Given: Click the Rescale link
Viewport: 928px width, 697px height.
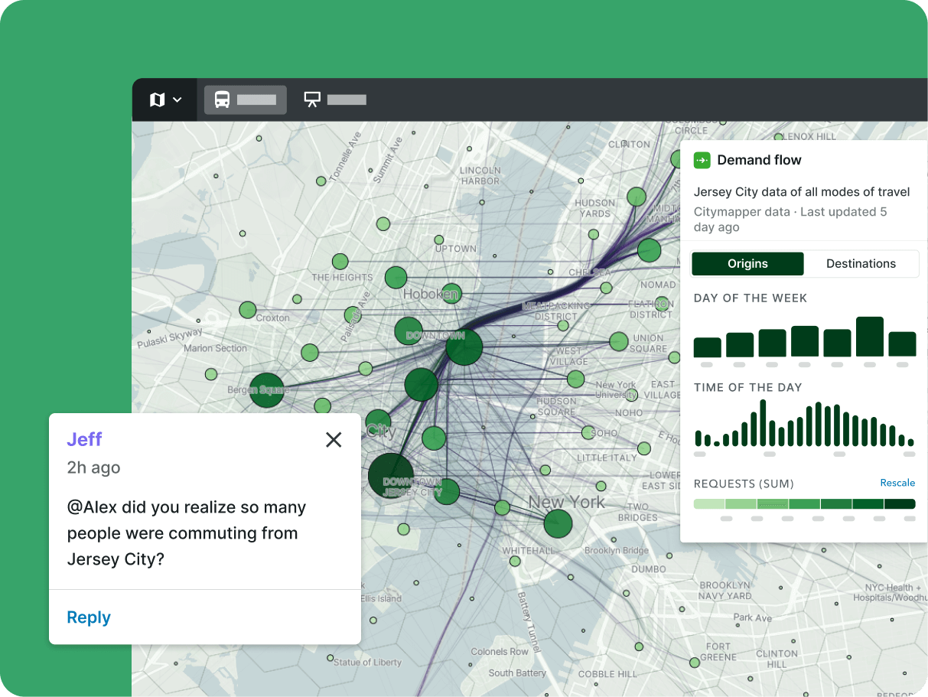Looking at the screenshot, I should 897,483.
